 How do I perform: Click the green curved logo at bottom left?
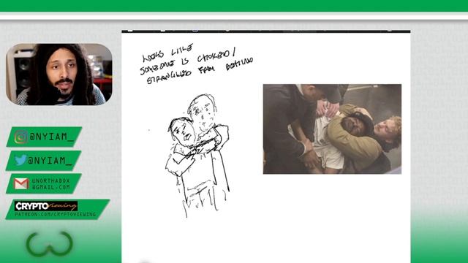(50, 243)
